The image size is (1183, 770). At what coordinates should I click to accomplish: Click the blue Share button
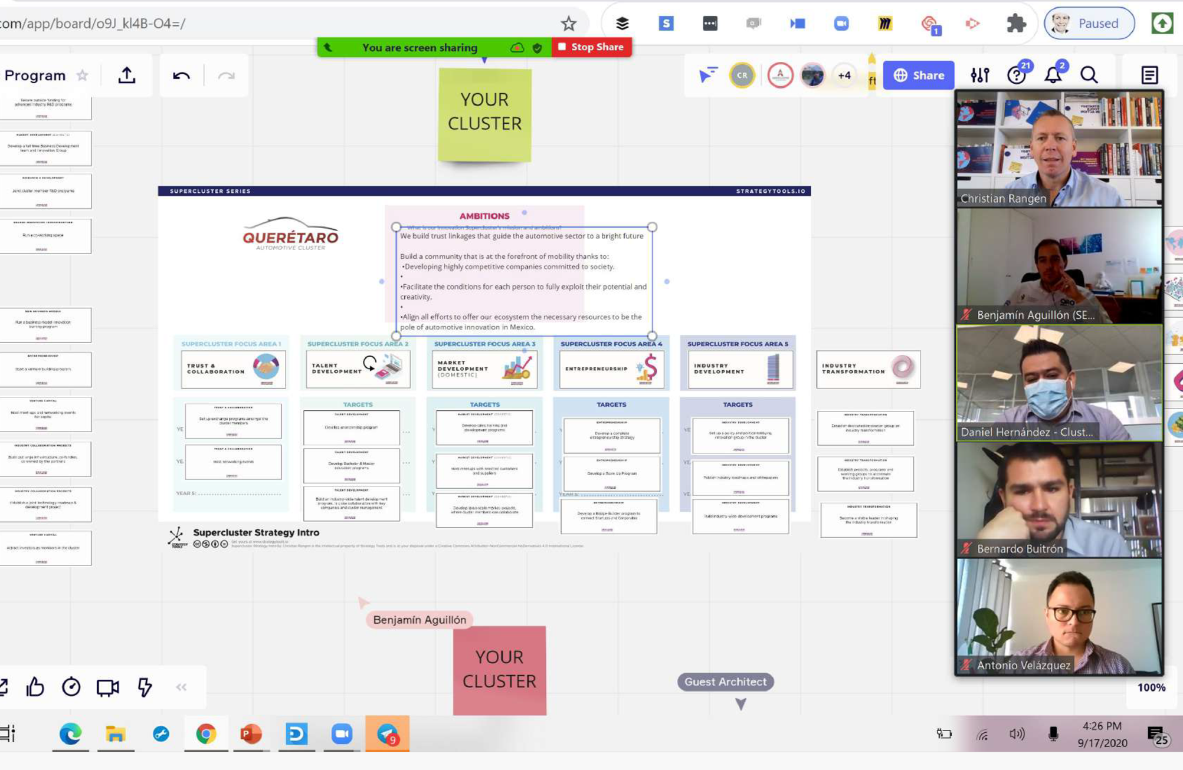918,75
